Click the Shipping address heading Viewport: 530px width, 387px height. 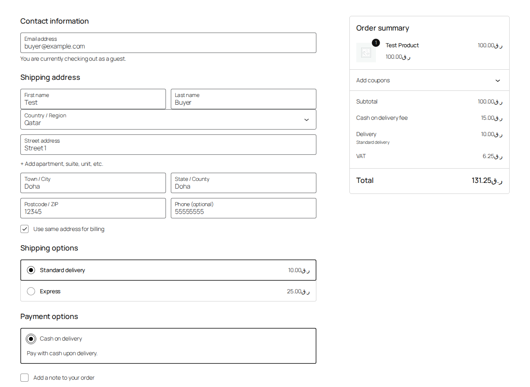point(50,77)
